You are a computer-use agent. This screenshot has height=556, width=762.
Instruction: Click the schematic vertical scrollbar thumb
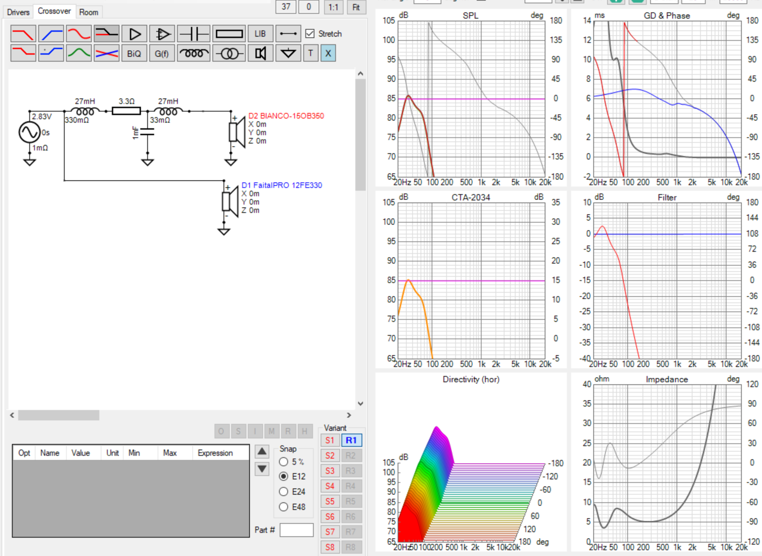[360, 135]
